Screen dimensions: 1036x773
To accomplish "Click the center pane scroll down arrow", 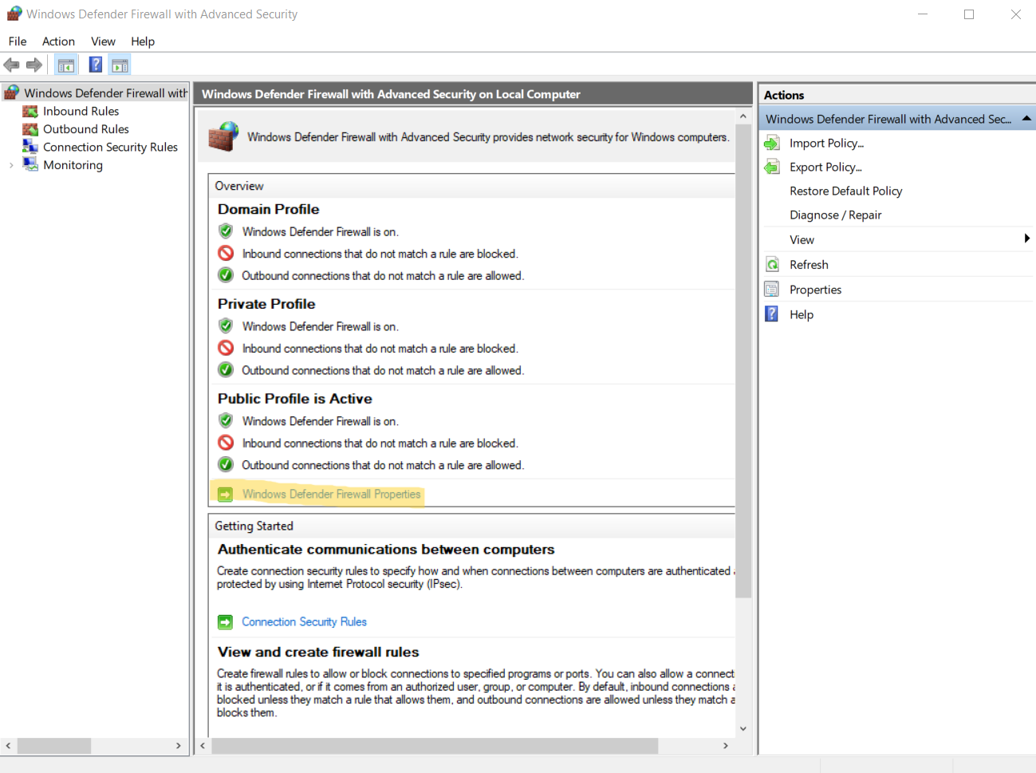I will coord(743,728).
